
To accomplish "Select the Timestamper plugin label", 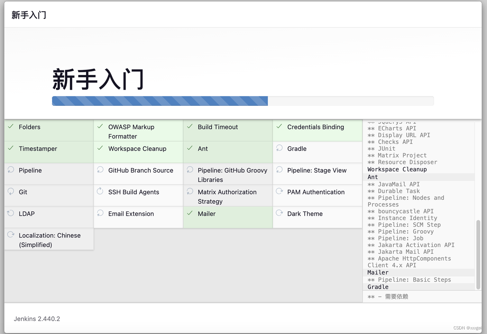I will [x=38, y=149].
